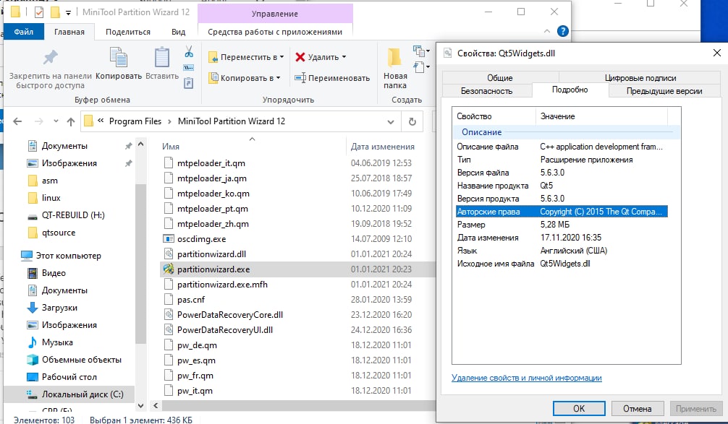
Task: Select Авторские права property row
Action: (x=562, y=212)
